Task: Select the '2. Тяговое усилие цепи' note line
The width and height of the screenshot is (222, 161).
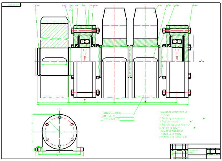Action: pyautogui.click(x=172, y=118)
